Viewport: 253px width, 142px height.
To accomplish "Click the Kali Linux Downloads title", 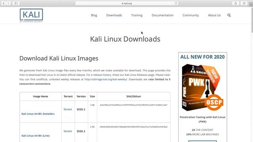I will point(125,39).
